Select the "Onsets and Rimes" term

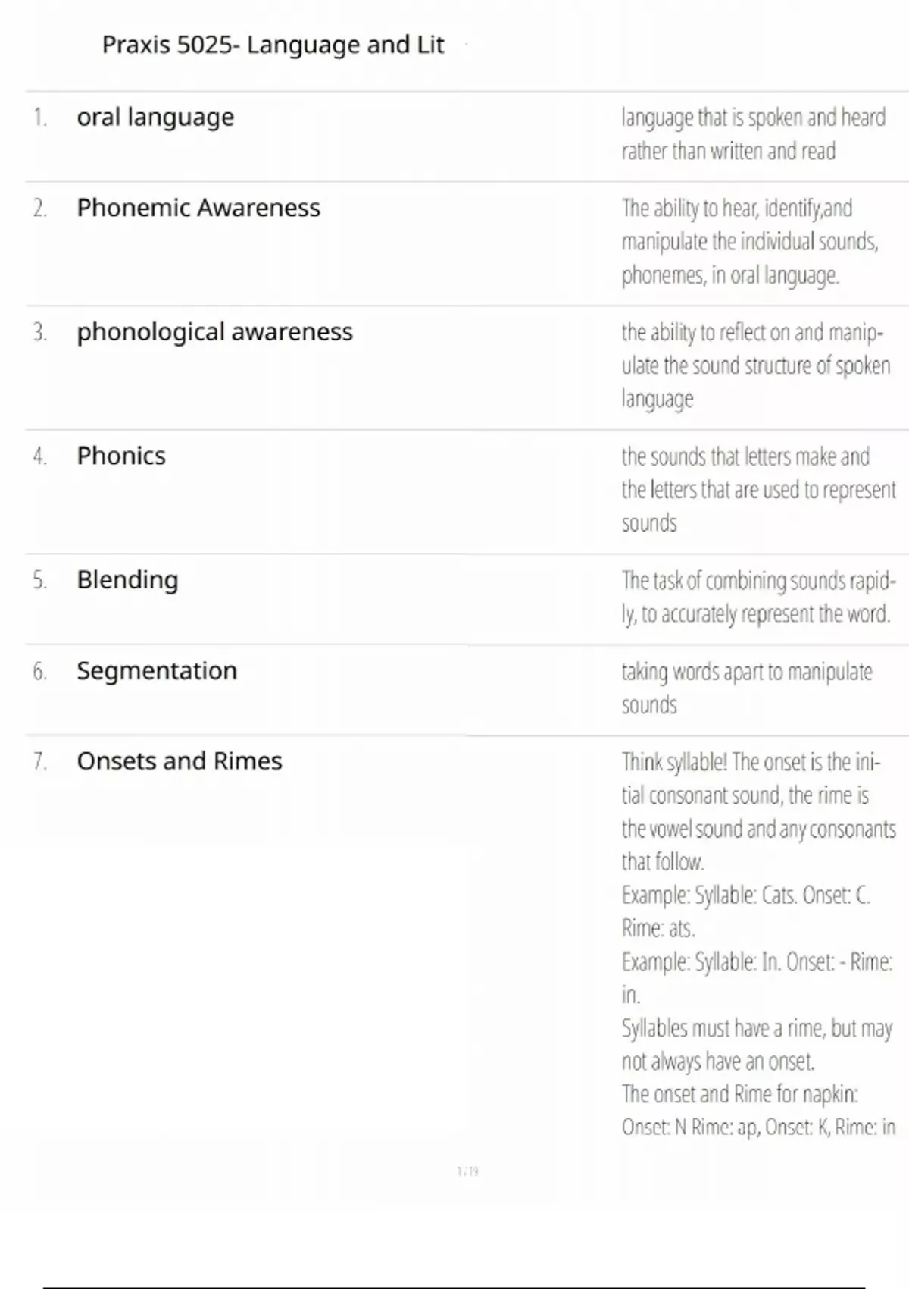(x=180, y=761)
